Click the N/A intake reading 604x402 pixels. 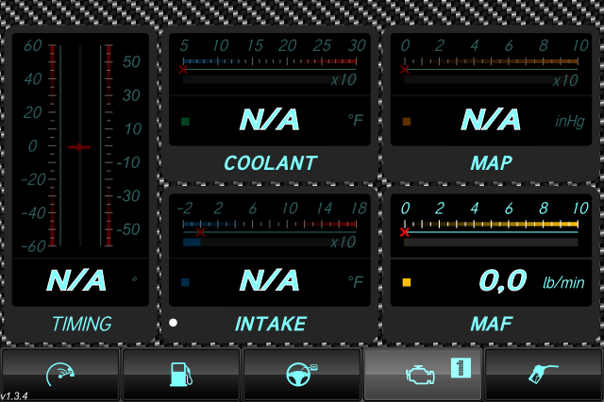(269, 280)
